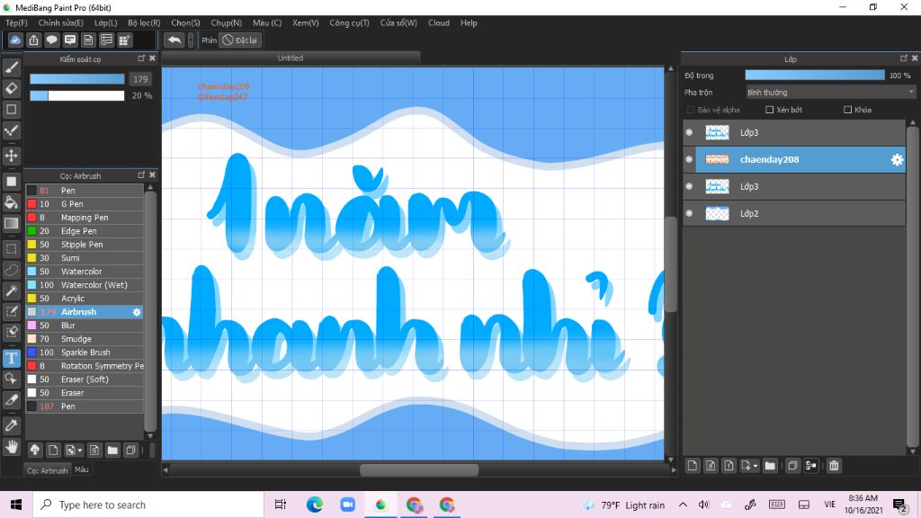The height and width of the screenshot is (518, 921).
Task: Open the Chỉnh sửa(E) menu
Action: coord(60,22)
